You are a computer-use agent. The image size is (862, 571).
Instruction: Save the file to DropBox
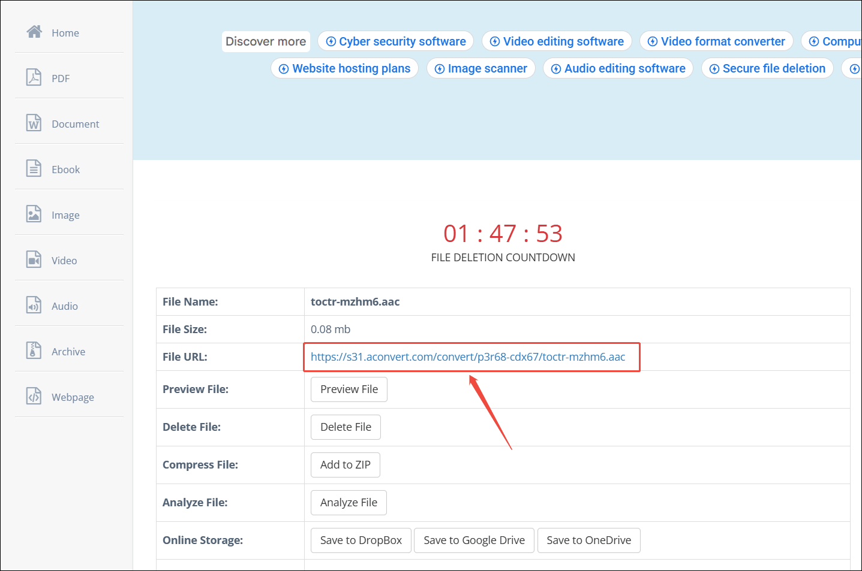pos(361,540)
